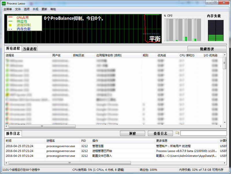Click the CPU 亲和力 column header
Image resolution: width=231 pixels, height=174 pixels.
187,55
